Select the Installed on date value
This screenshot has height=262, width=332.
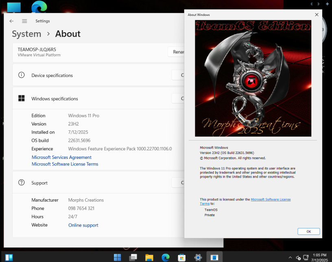pyautogui.click(x=78, y=132)
